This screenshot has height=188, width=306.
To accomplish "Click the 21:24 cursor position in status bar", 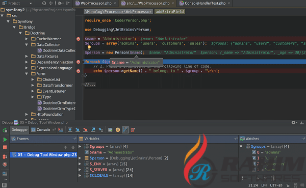I will [x=253, y=185].
